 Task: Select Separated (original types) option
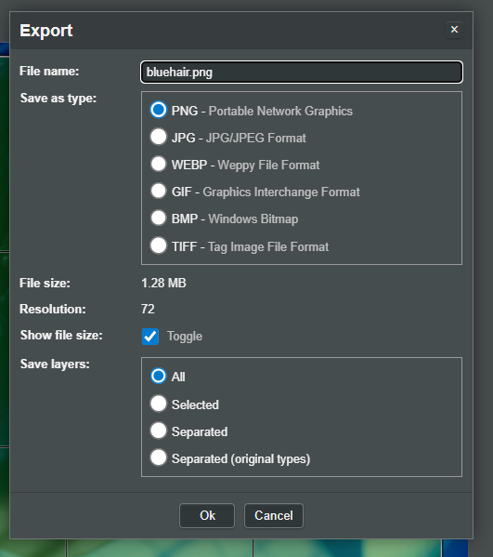(158, 458)
